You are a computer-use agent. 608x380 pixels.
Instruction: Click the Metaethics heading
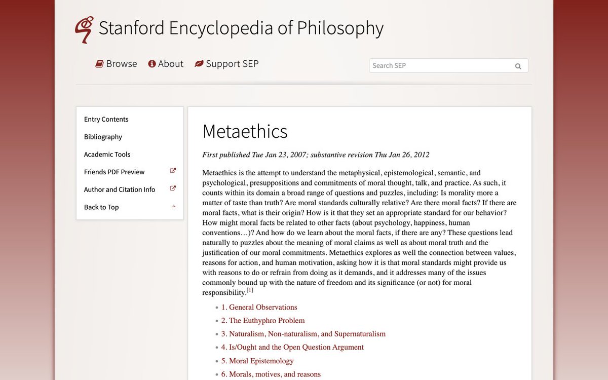click(245, 131)
